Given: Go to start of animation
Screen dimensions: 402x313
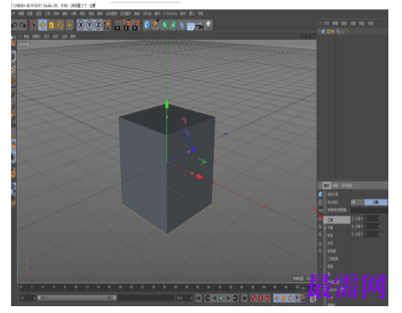Looking at the screenshot, I should [198, 299].
